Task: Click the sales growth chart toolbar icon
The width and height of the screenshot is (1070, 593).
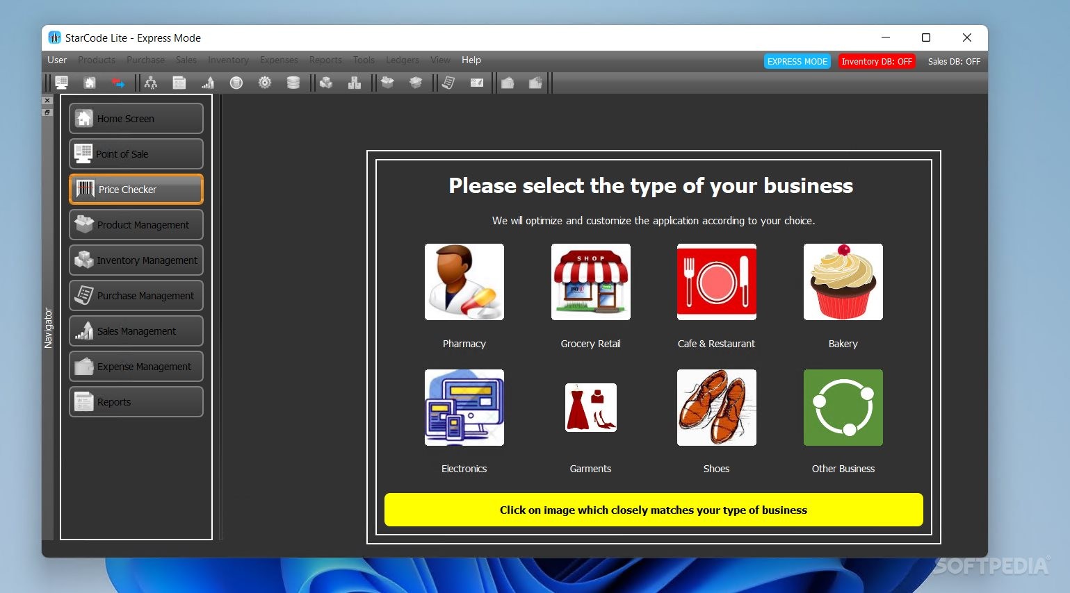Action: (208, 83)
